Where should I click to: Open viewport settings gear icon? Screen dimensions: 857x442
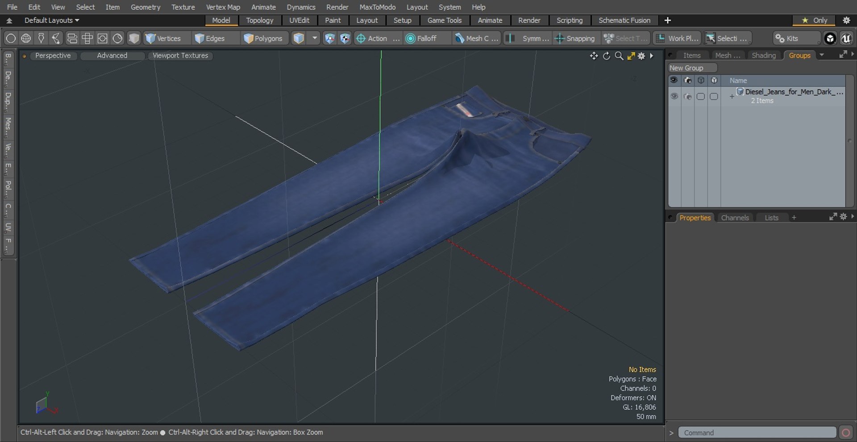[x=641, y=56]
